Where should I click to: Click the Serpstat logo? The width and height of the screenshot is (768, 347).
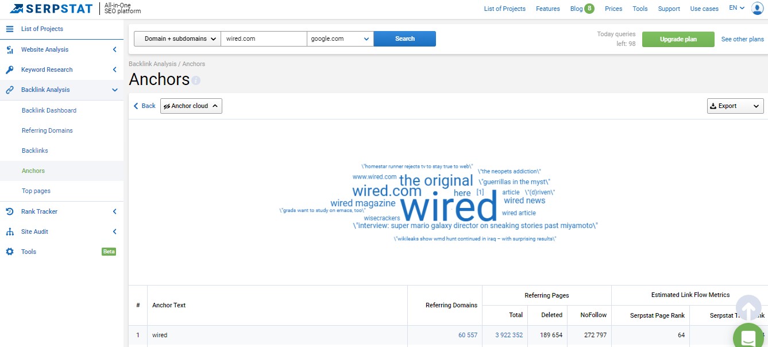click(51, 9)
